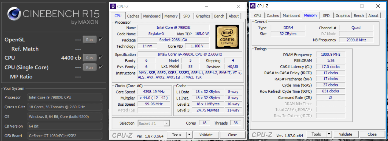Screen dimensions: 388x141
Task: Click the processor name field 'Intel Core i9 7980XE'
Action: coord(173,28)
